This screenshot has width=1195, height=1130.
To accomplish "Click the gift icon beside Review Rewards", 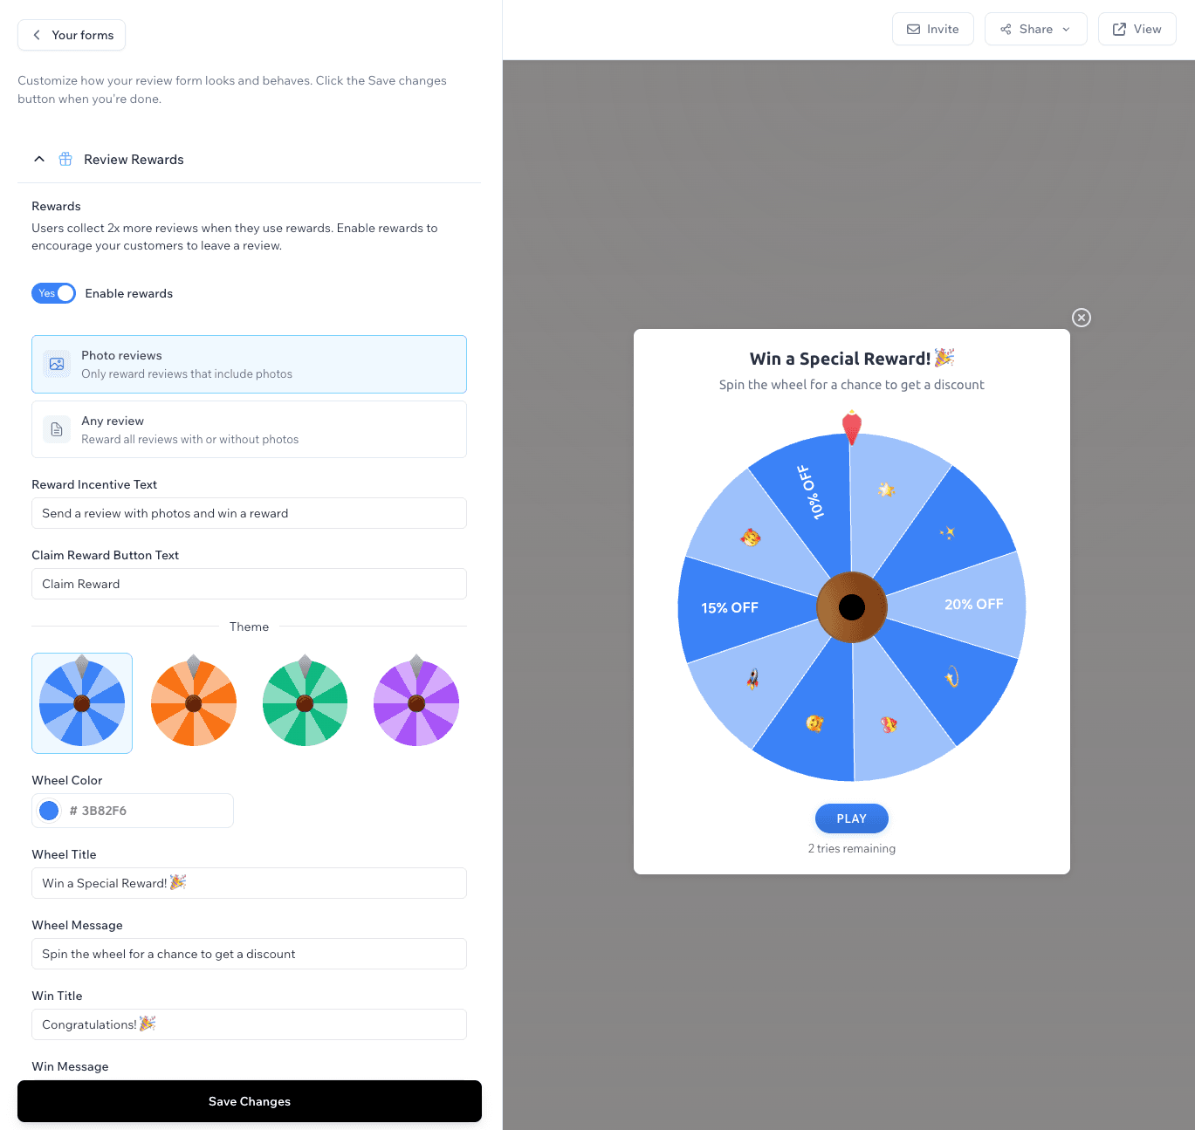I will coord(65,159).
